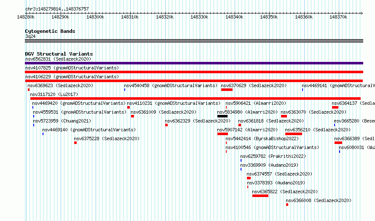
Task: Open nsv6362329 (Sedlazeck2020) label
Action: pos(198,121)
